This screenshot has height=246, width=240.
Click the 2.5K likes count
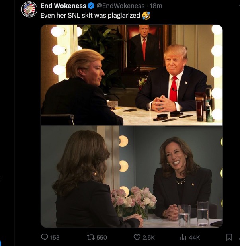coord(149,237)
